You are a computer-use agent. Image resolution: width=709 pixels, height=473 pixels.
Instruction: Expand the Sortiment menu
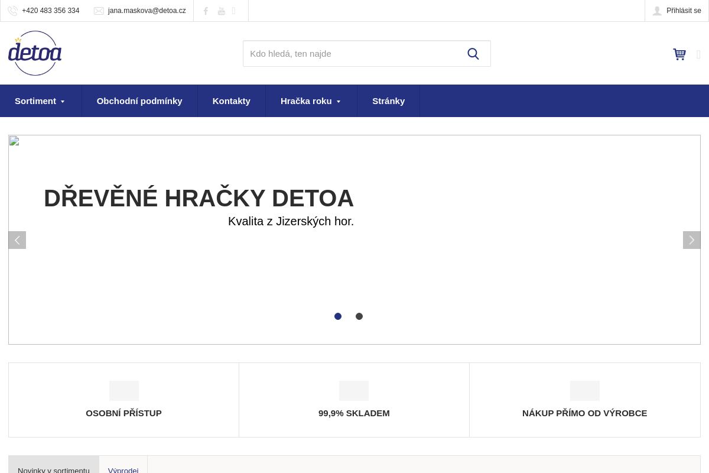click(x=40, y=101)
